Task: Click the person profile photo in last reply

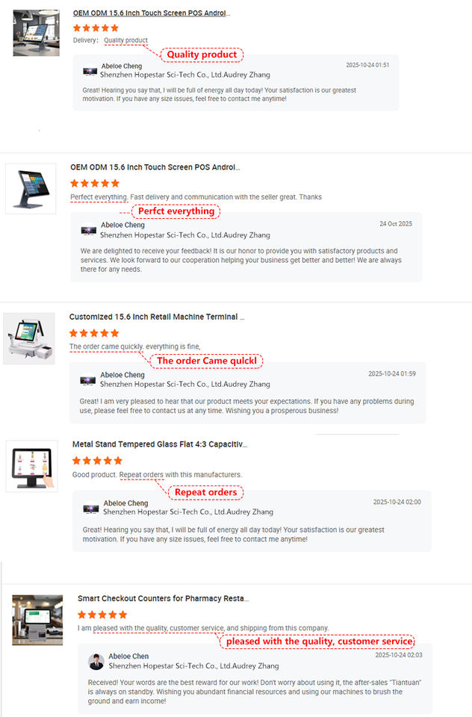Action: (96, 662)
